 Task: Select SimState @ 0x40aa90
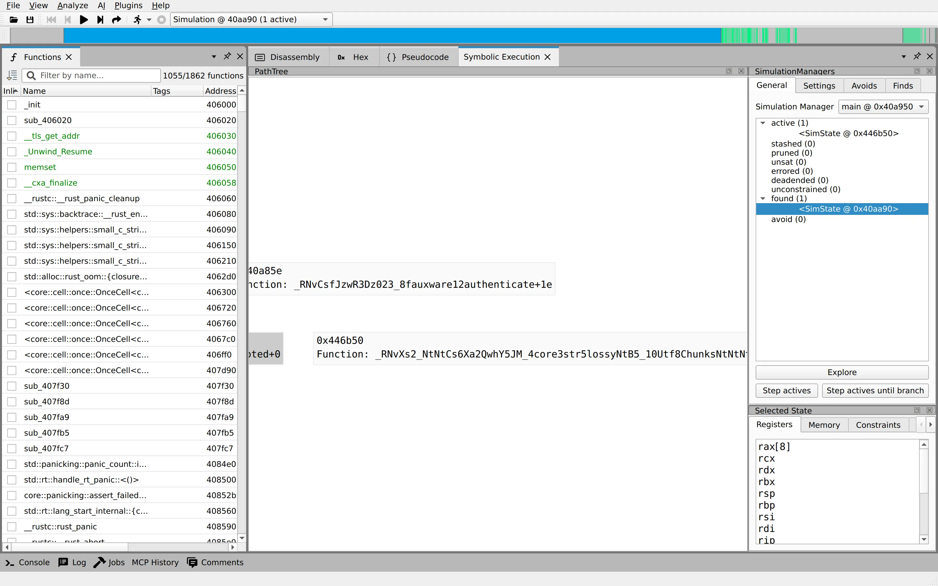click(x=848, y=209)
